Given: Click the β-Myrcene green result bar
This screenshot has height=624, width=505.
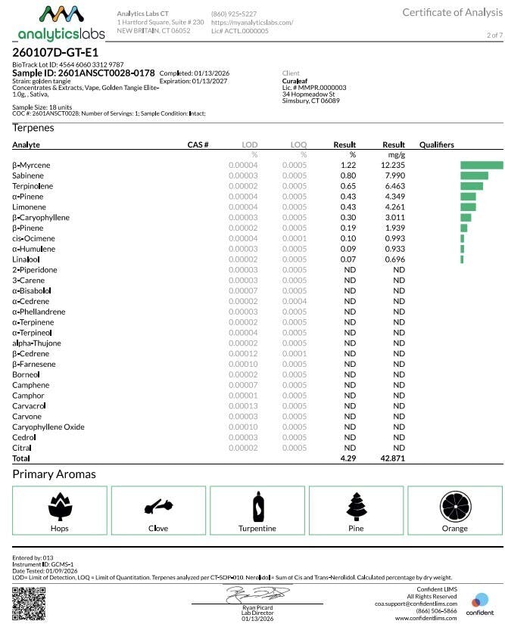Looking at the screenshot, I should (482, 165).
